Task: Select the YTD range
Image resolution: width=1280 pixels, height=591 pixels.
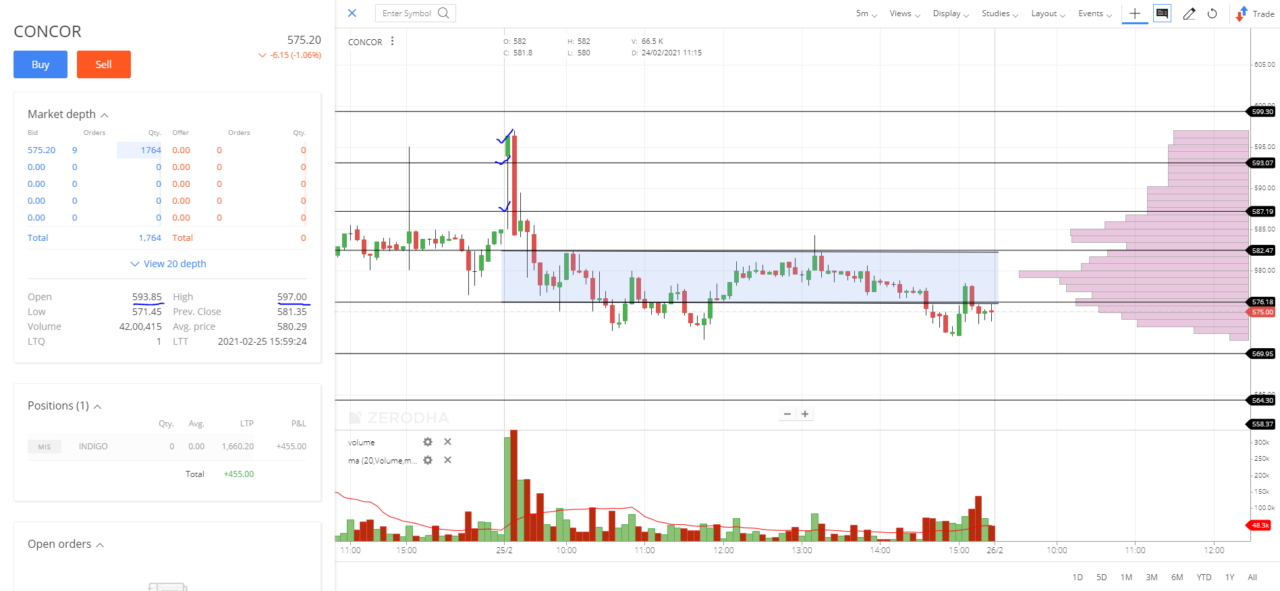Action: tap(1204, 577)
